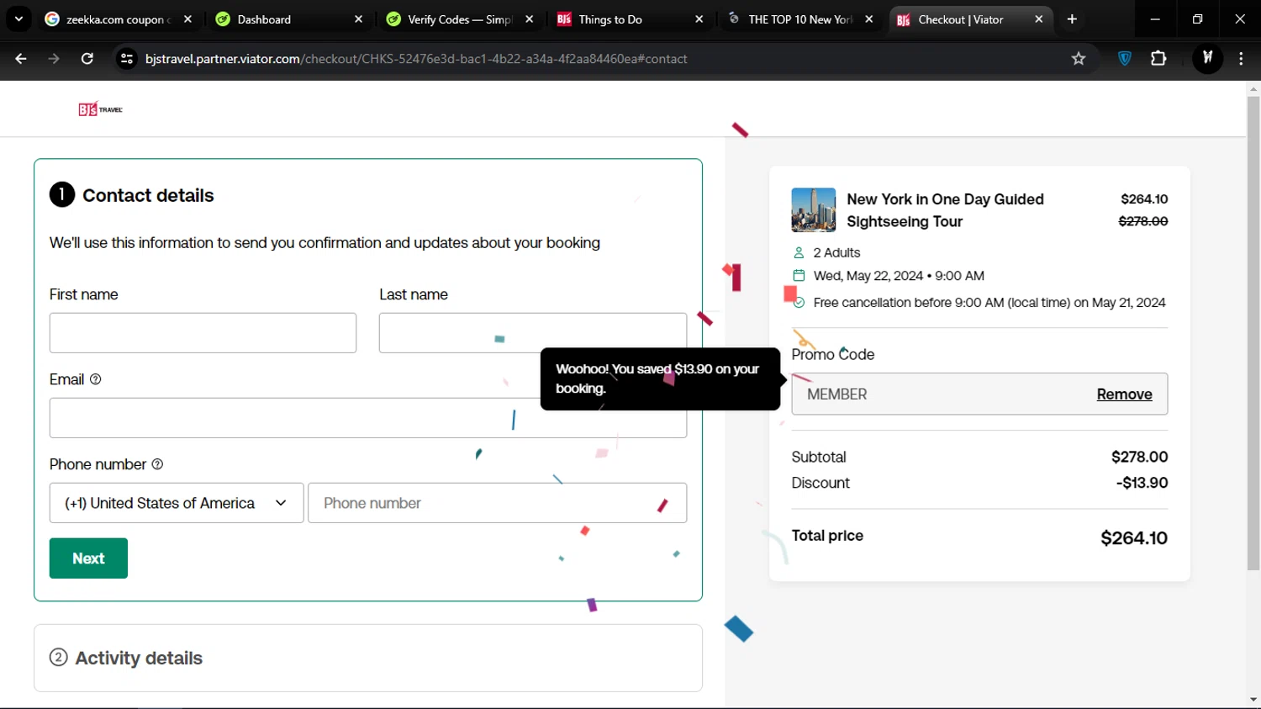Click the page vertical scrollbar
The image size is (1261, 709).
[1253, 333]
